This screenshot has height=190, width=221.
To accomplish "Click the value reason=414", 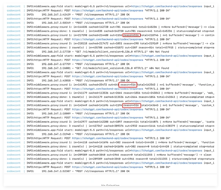I will pos(131,122).
